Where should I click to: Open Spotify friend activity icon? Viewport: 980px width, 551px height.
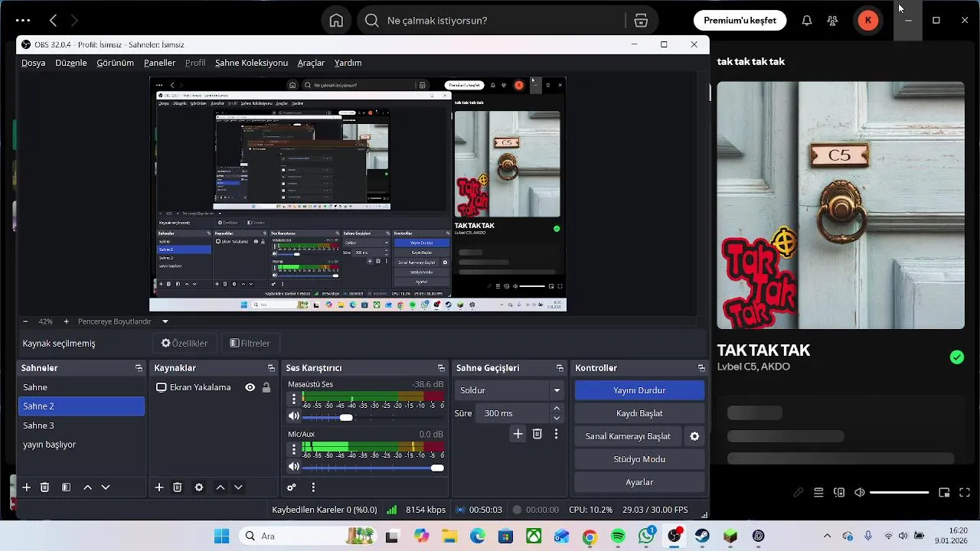tap(832, 21)
